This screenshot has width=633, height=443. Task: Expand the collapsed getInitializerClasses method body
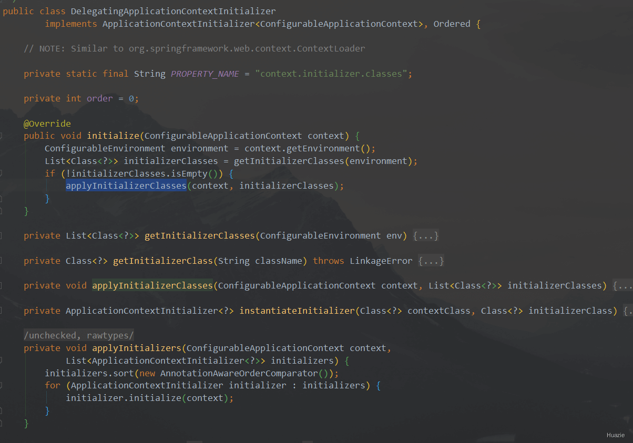click(x=427, y=235)
